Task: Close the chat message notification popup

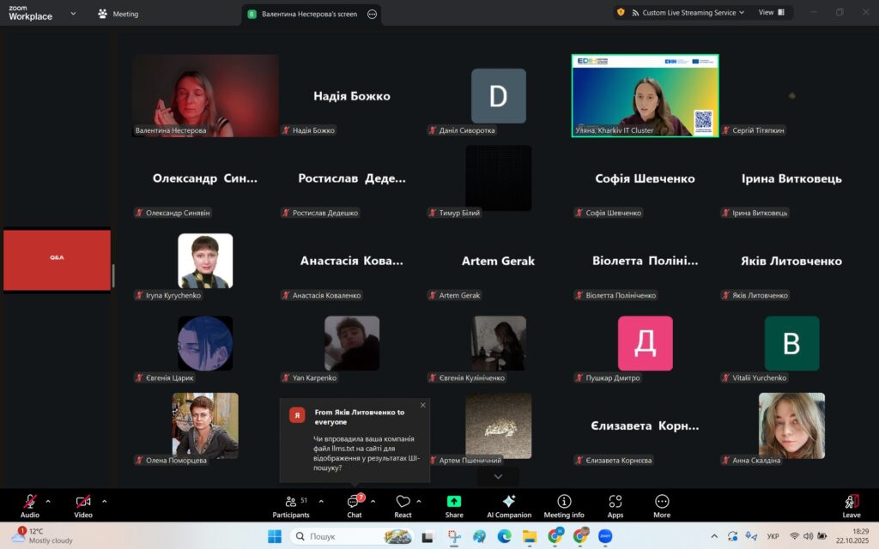Action: pyautogui.click(x=422, y=405)
